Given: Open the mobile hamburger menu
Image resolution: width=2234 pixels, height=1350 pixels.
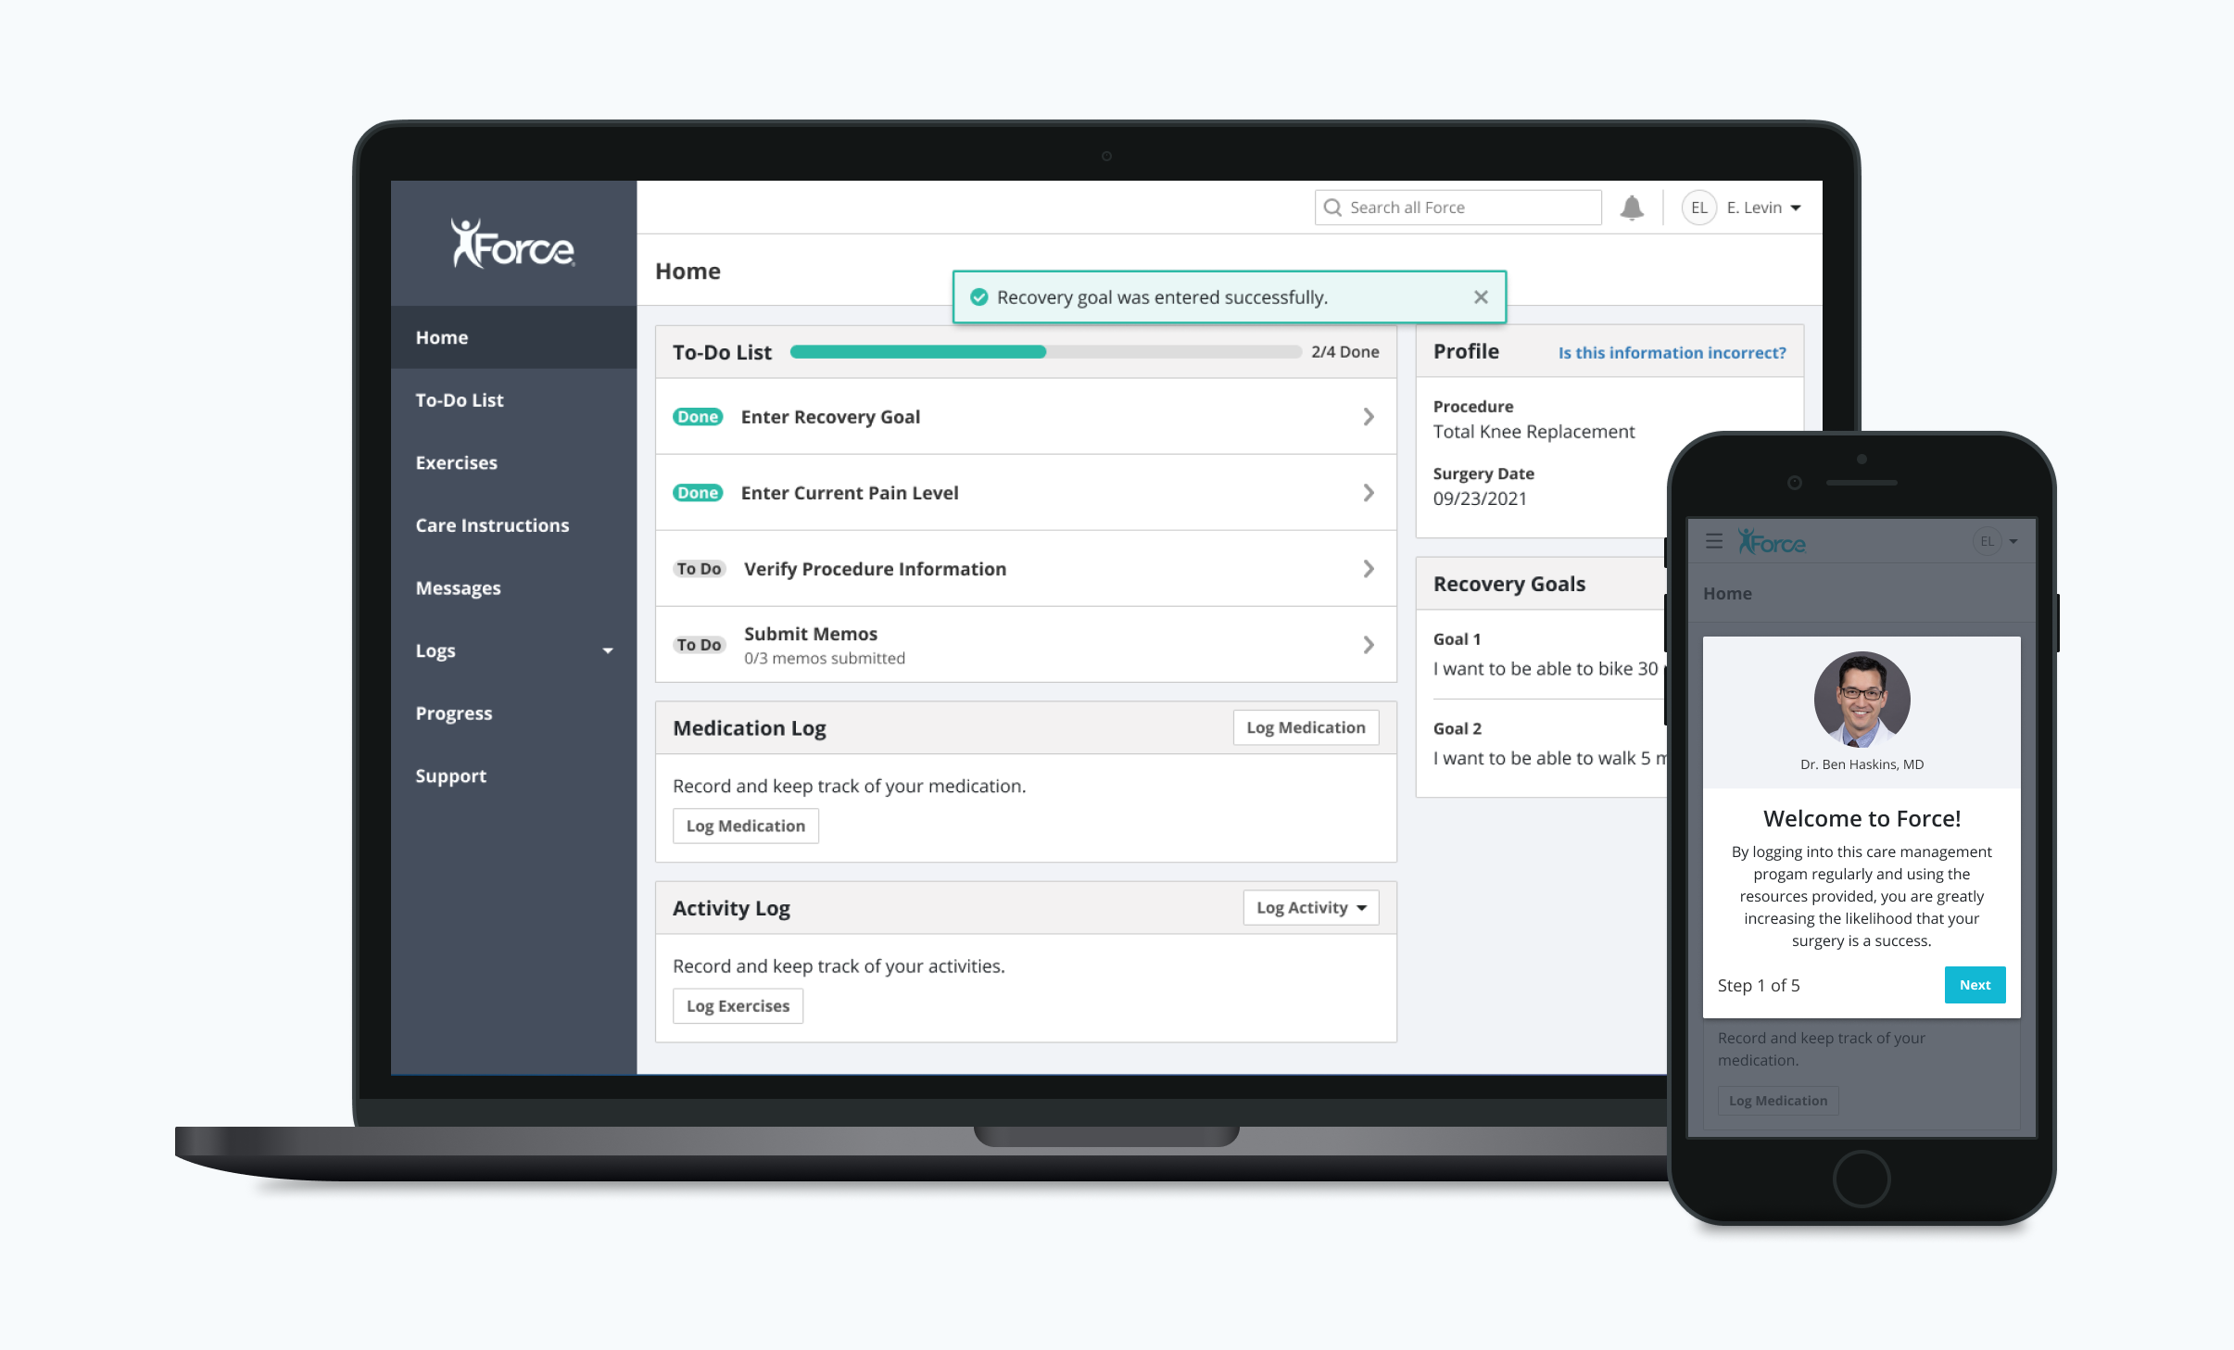Looking at the screenshot, I should pyautogui.click(x=1714, y=541).
